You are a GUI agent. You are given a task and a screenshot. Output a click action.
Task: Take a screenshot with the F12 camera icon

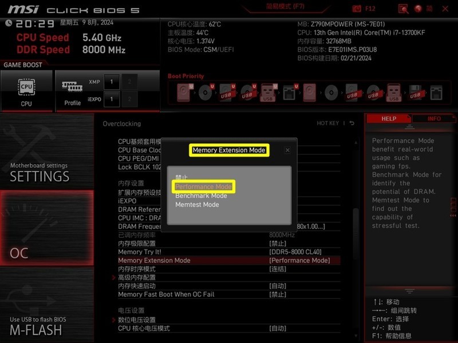click(x=357, y=9)
